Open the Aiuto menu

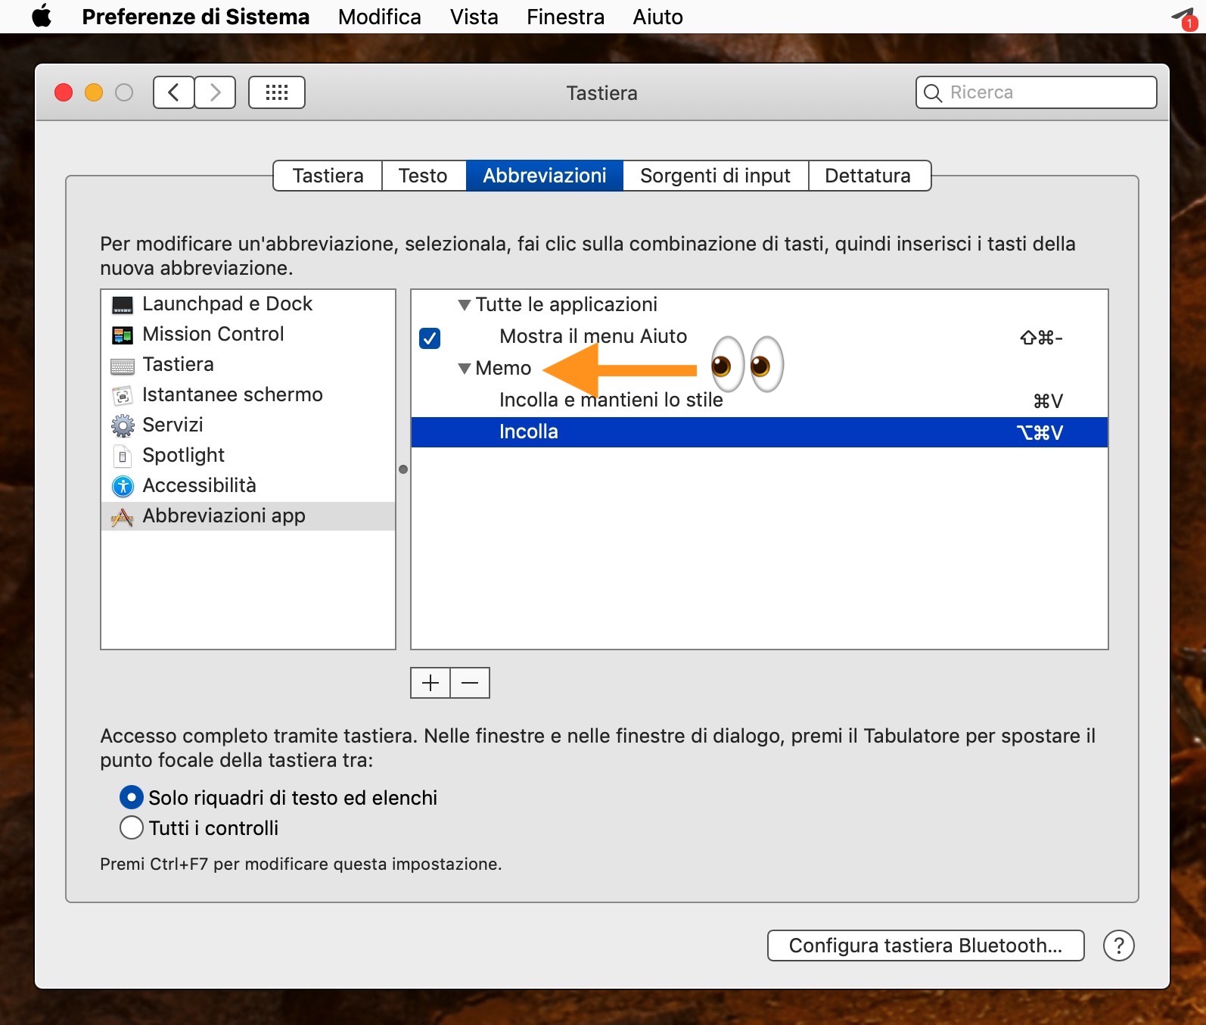coord(658,17)
